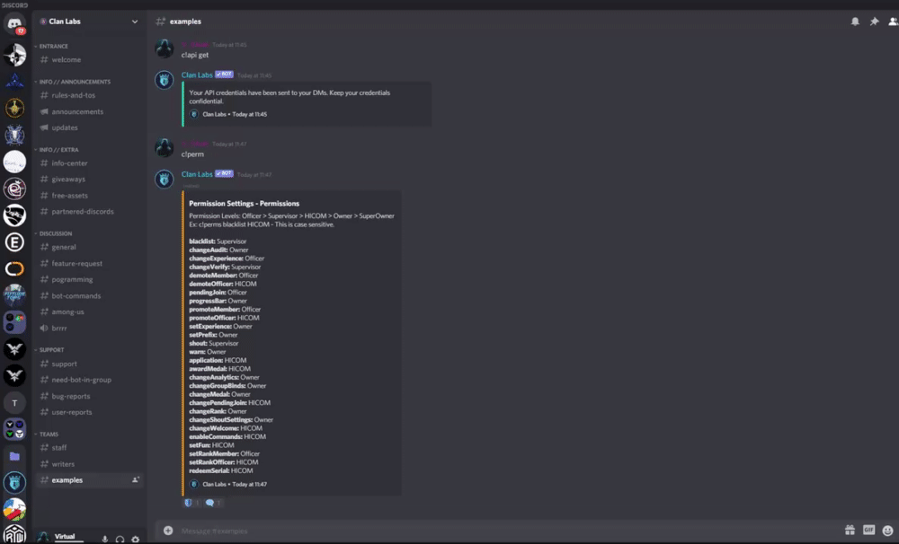Open the free-assets channel

(89, 196)
